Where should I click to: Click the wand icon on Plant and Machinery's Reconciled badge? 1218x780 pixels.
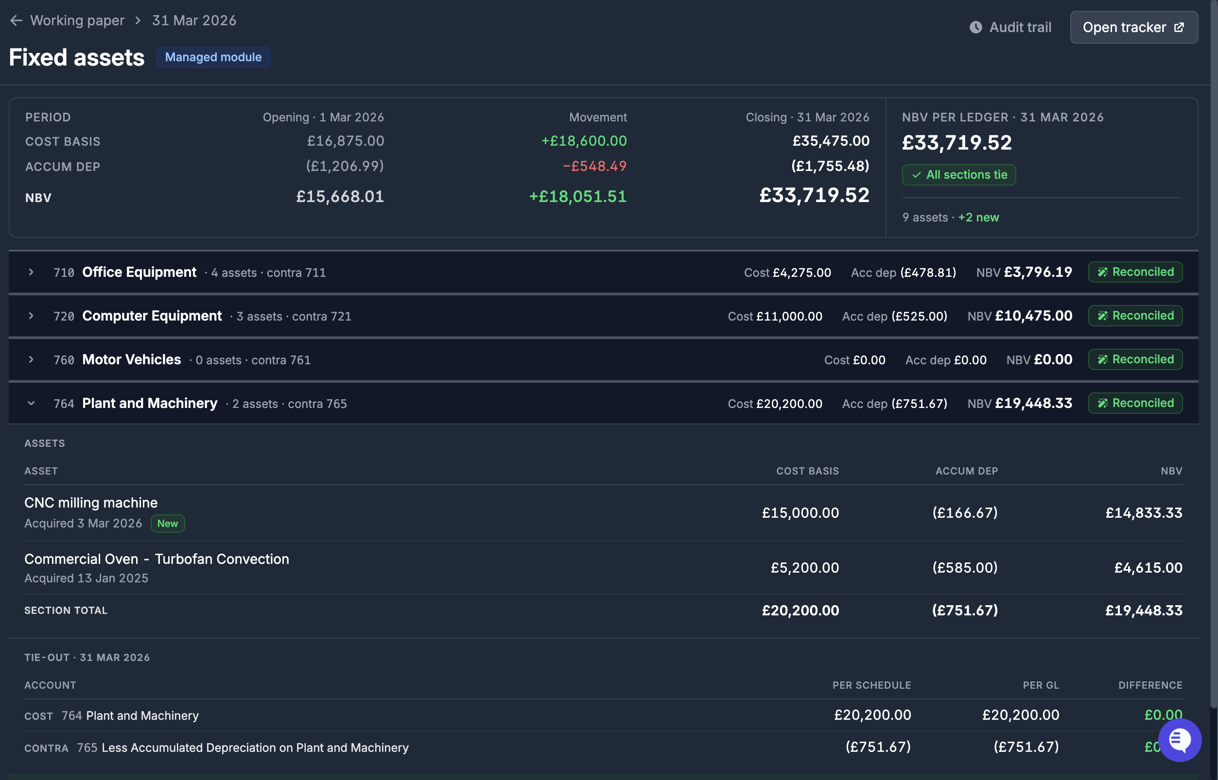[x=1102, y=403]
